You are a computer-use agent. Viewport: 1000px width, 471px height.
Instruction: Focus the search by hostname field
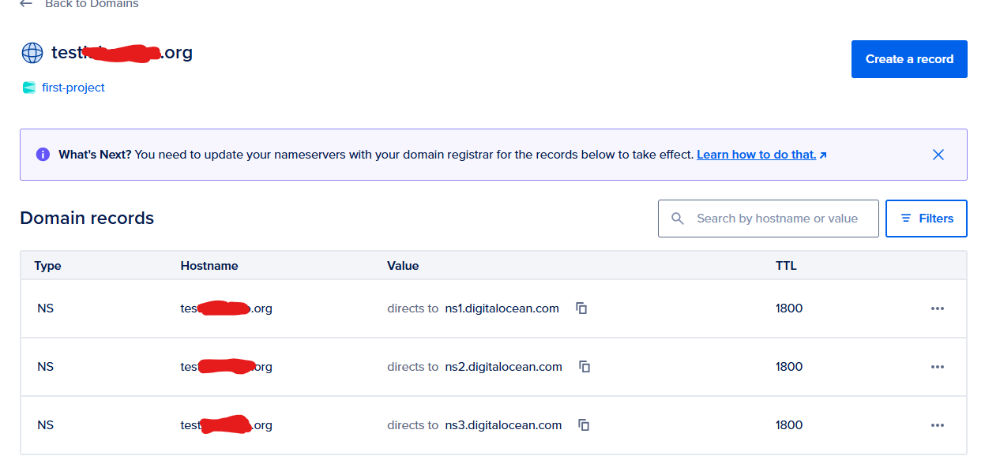click(x=769, y=219)
